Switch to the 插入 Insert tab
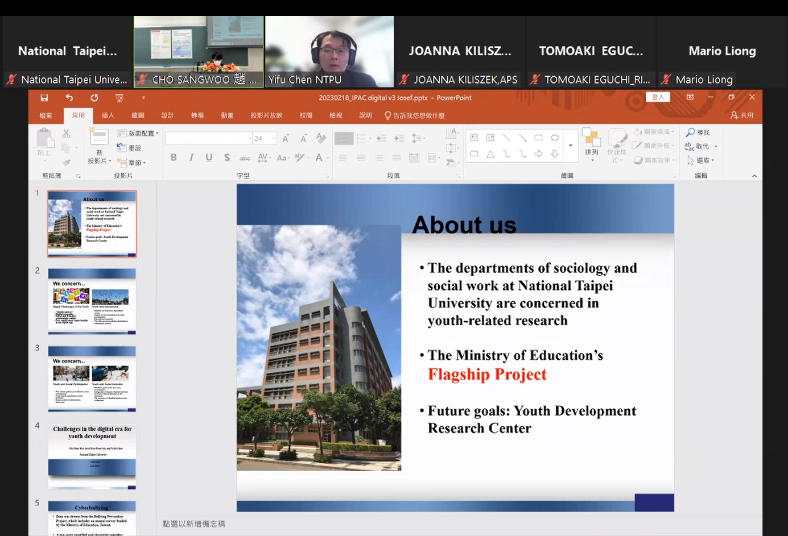This screenshot has width=788, height=536. pyautogui.click(x=108, y=115)
